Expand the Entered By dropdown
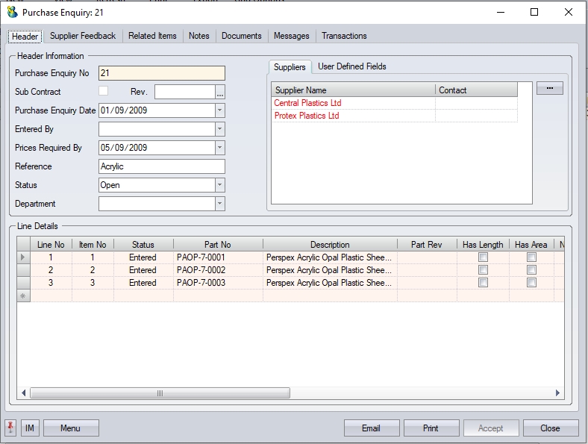The height and width of the screenshot is (444, 588). [219, 129]
